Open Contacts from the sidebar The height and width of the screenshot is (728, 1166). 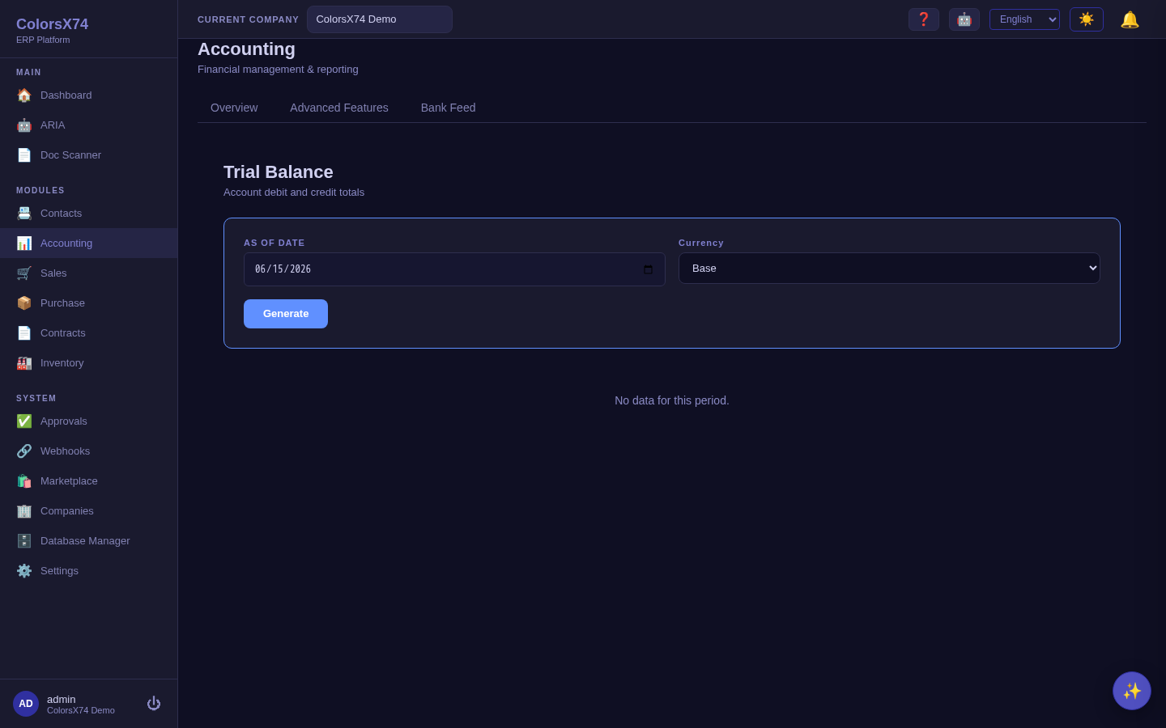(88, 214)
